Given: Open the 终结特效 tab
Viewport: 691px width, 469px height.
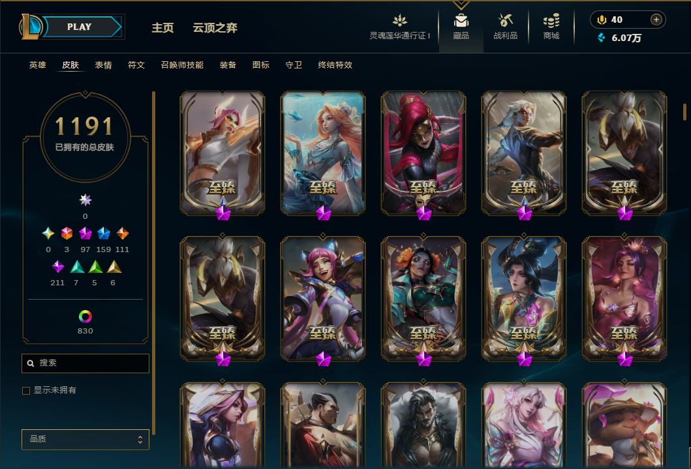Looking at the screenshot, I should click(335, 65).
